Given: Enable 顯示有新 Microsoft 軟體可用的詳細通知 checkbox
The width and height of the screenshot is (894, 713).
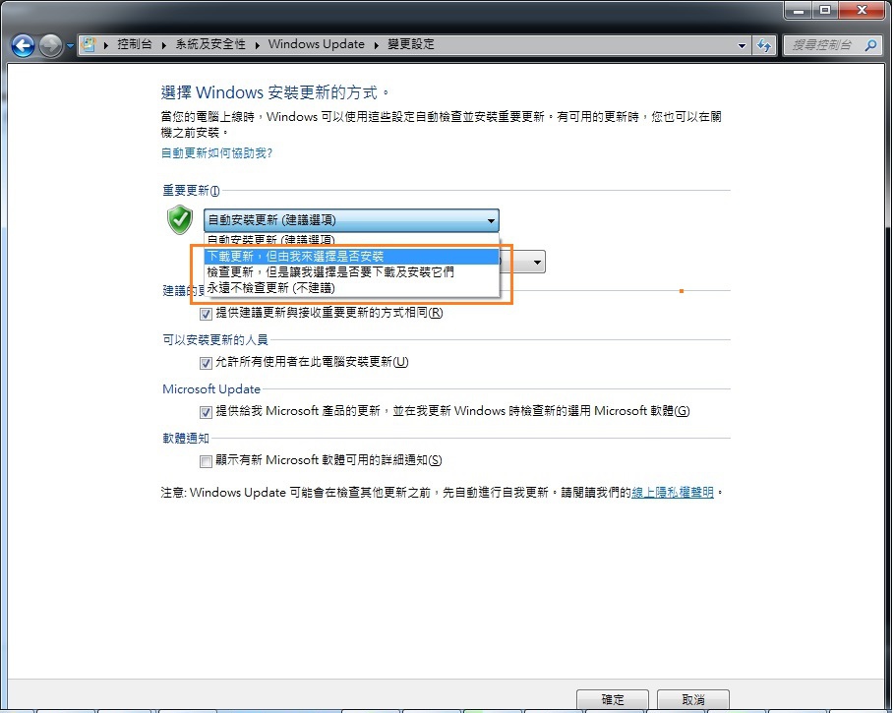Looking at the screenshot, I should tap(206, 461).
